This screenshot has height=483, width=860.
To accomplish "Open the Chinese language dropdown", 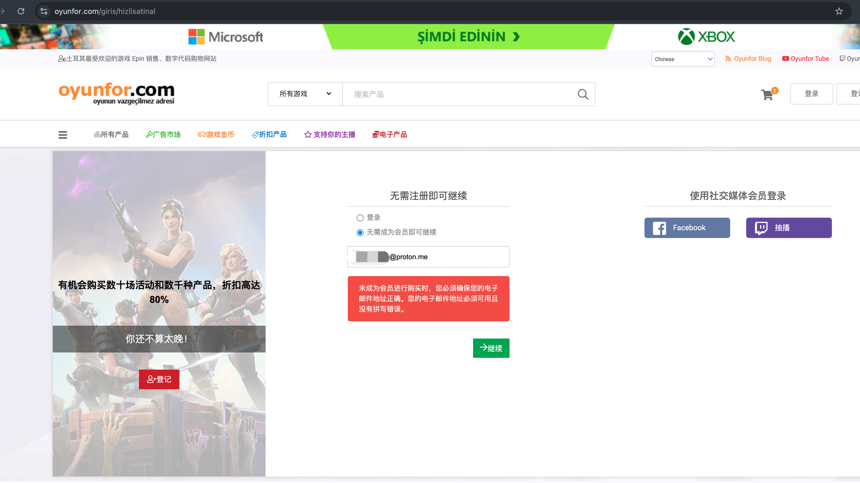I will pos(683,59).
